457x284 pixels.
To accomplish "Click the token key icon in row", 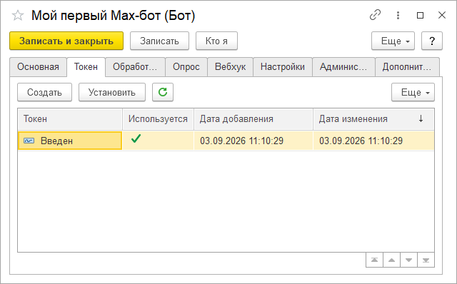I will click(29, 141).
